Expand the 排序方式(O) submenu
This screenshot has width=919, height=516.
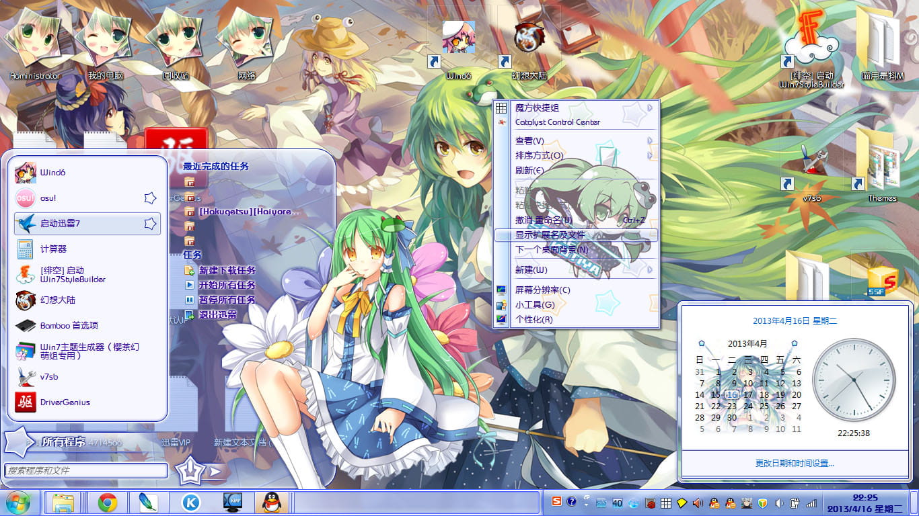click(x=538, y=155)
